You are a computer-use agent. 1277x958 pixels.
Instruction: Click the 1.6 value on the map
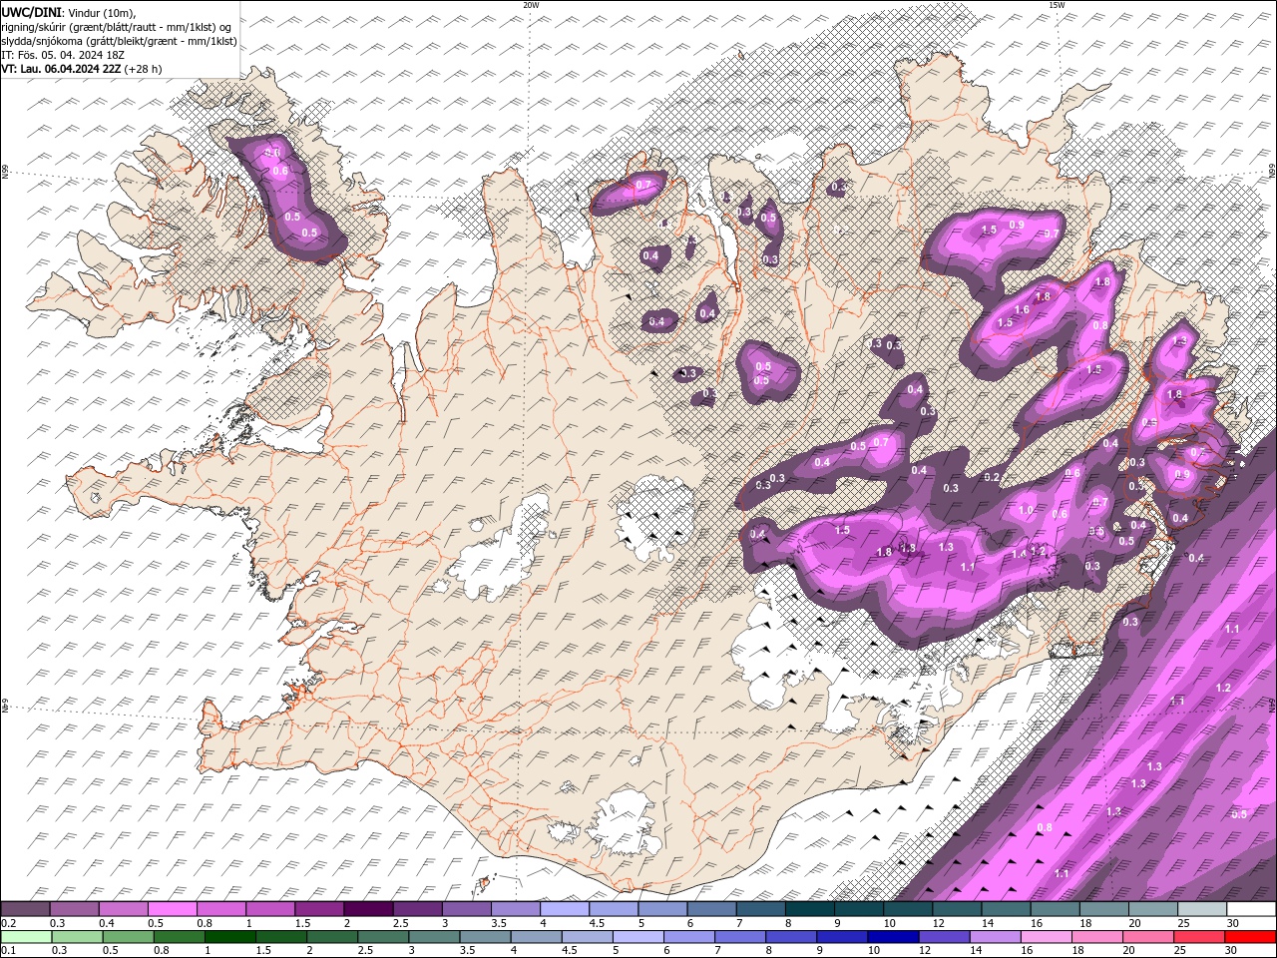coord(1022,310)
